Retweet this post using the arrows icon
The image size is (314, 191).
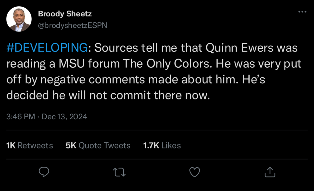[x=119, y=172]
